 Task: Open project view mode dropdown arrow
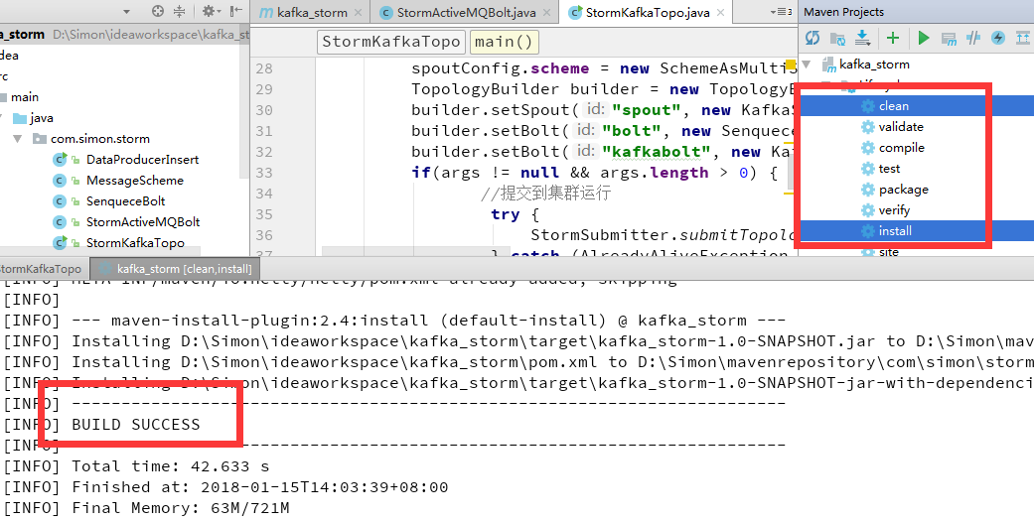(126, 12)
